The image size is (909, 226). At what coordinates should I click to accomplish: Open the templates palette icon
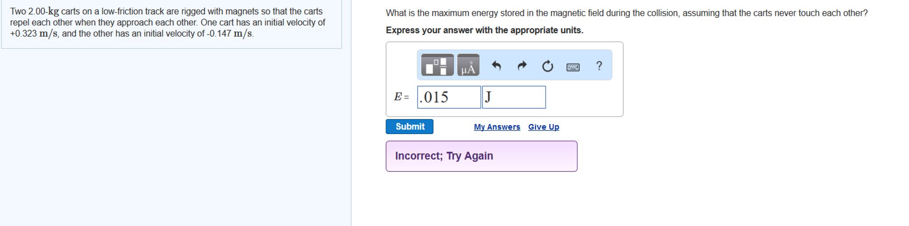437,65
